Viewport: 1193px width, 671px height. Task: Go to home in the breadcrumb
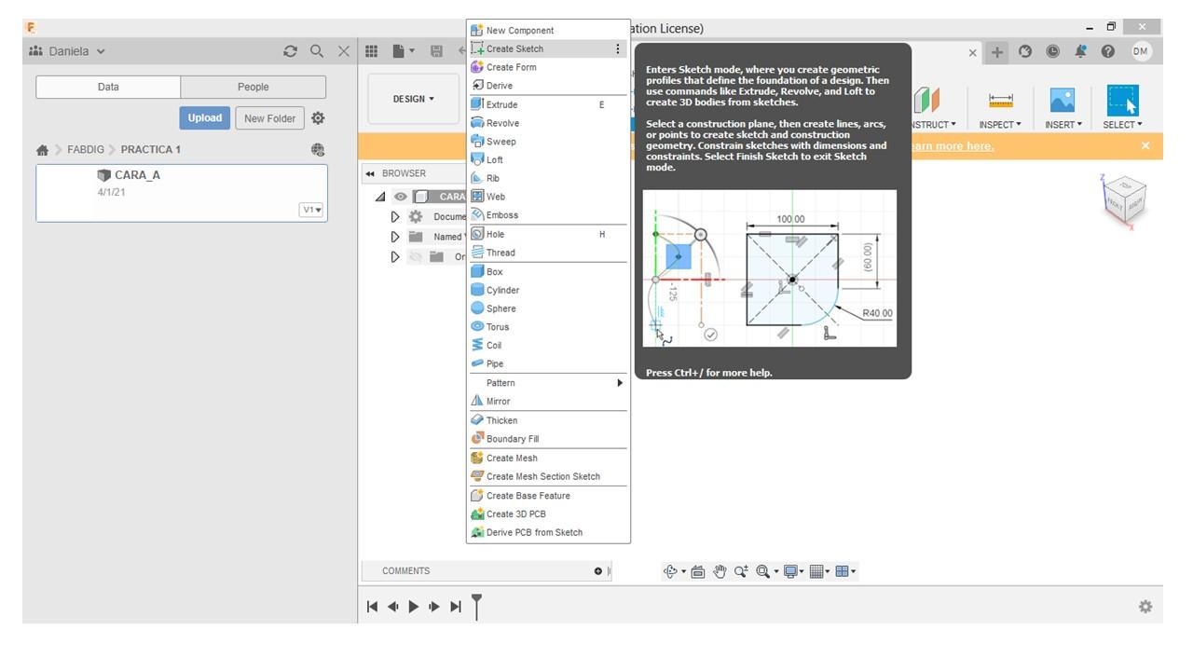tap(42, 150)
